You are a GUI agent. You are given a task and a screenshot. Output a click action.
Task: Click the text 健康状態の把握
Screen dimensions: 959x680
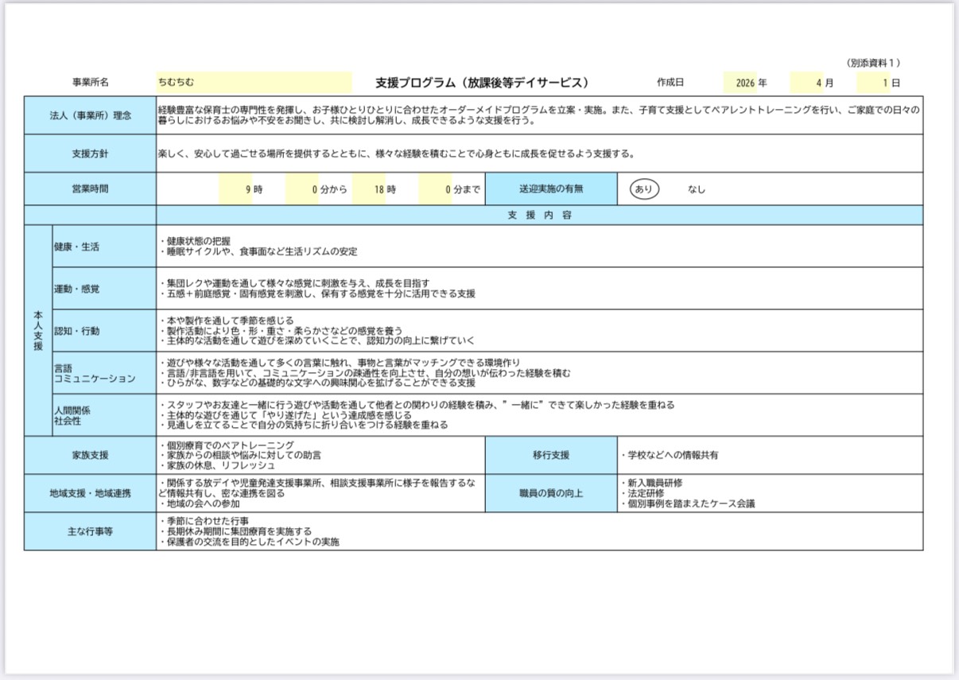click(195, 241)
